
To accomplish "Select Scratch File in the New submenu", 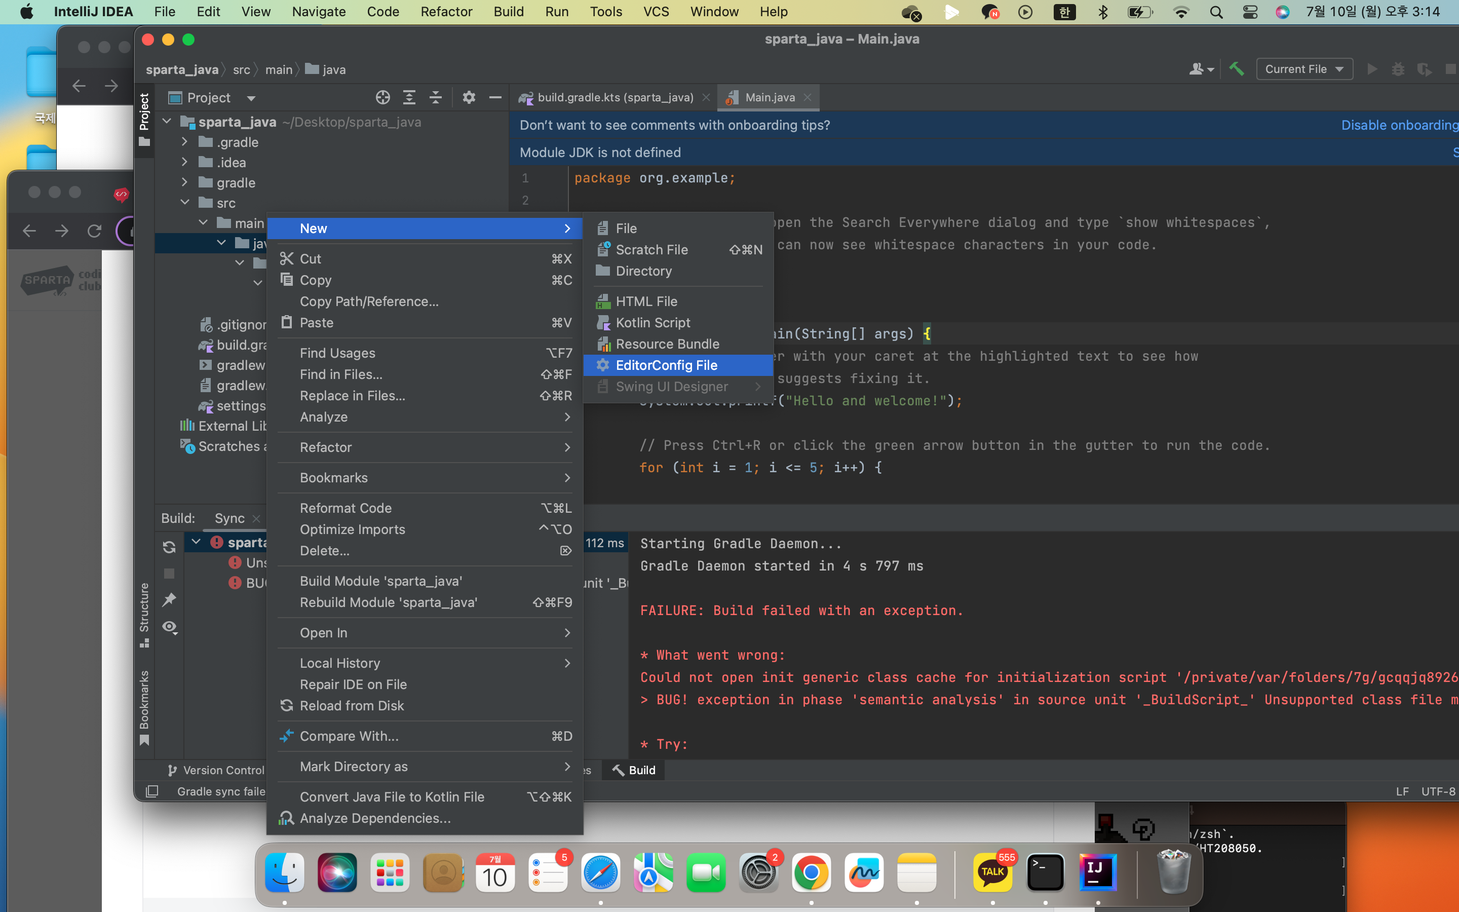I will [678, 250].
